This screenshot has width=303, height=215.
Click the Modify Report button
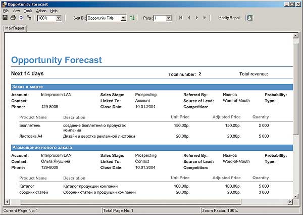tap(229, 18)
